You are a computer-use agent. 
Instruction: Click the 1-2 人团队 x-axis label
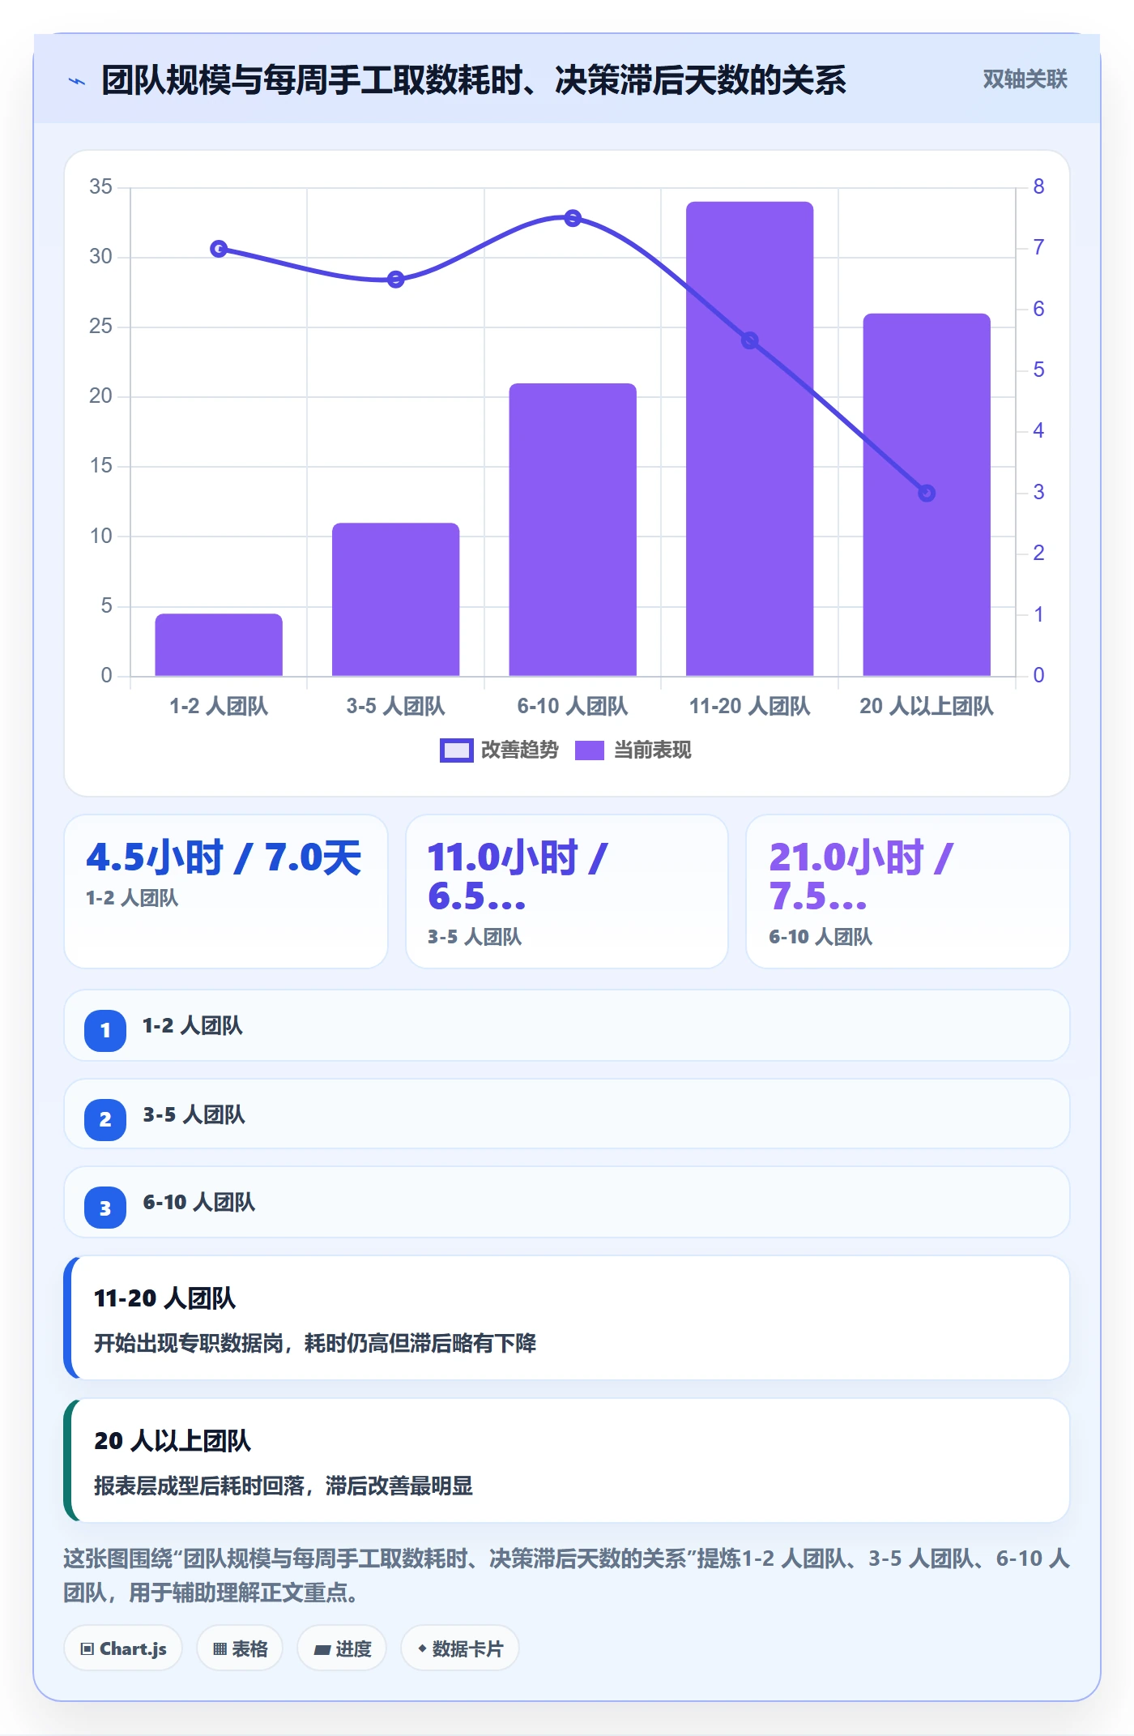(x=219, y=706)
